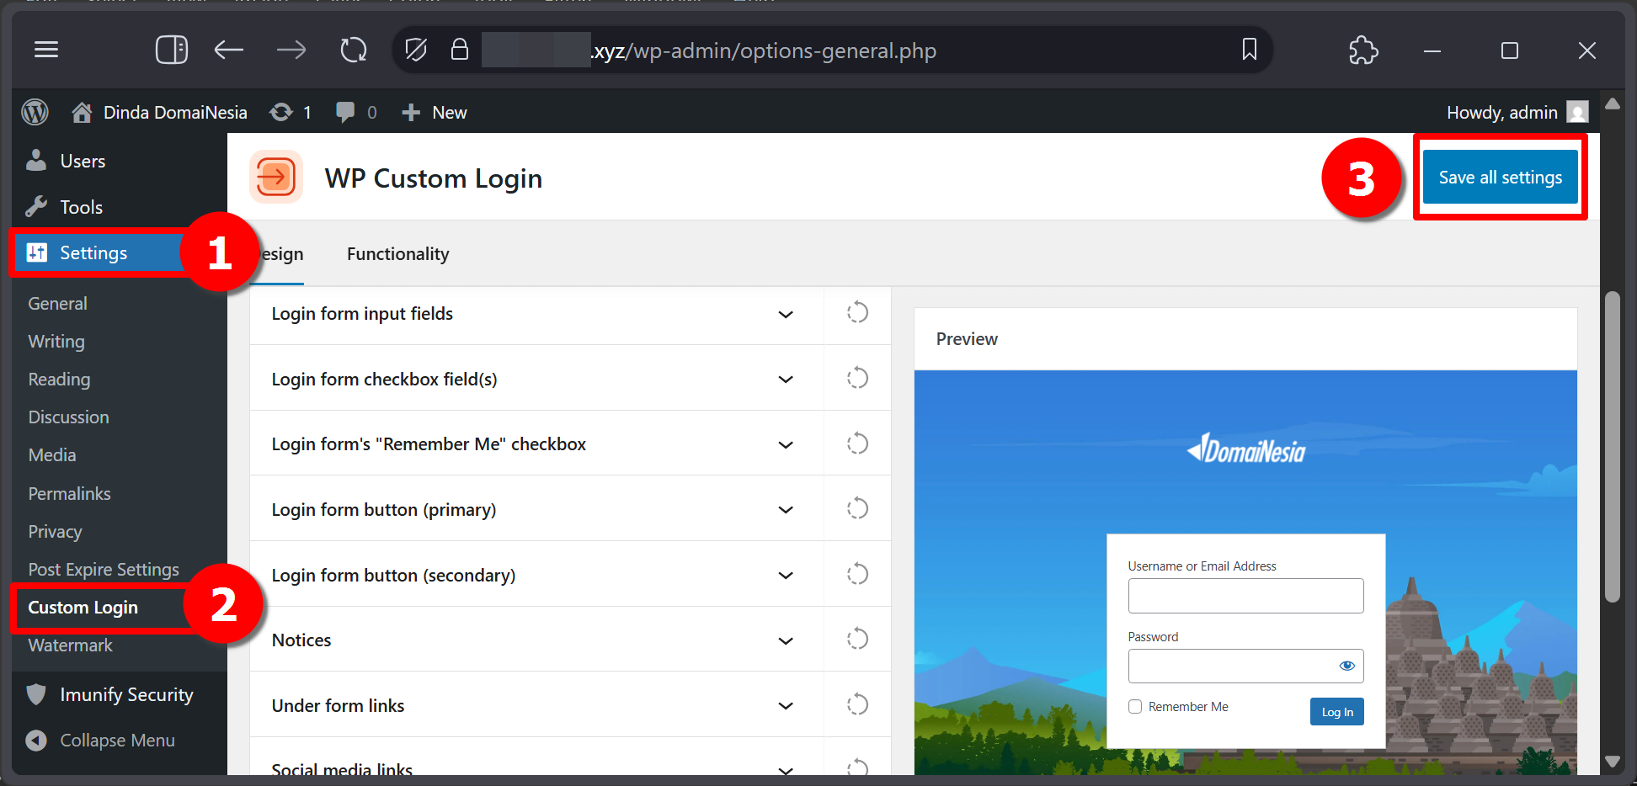Click the DomaiNesia logo in preview
Image resolution: width=1637 pixels, height=786 pixels.
tap(1245, 449)
